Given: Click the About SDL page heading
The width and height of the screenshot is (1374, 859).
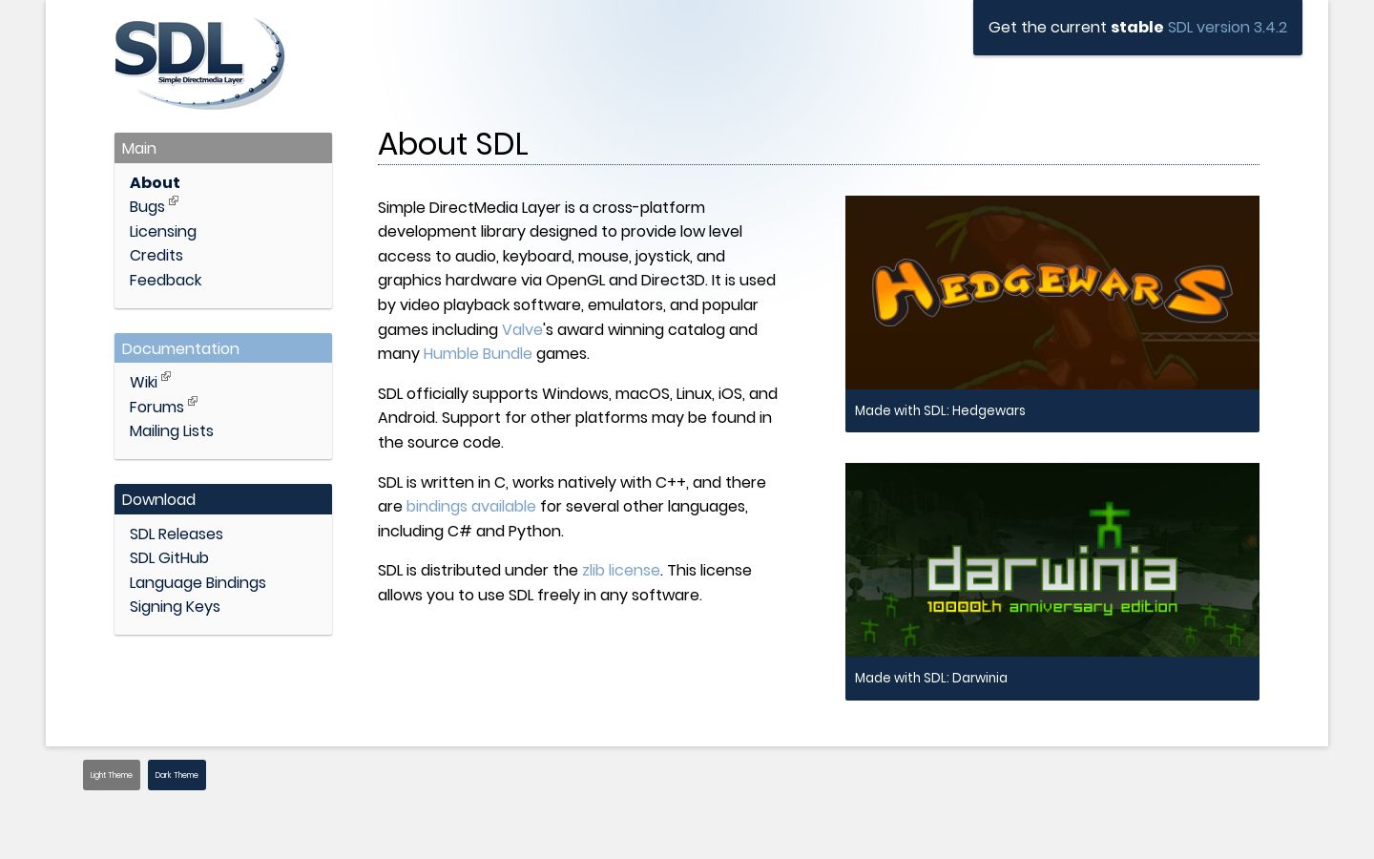Looking at the screenshot, I should pos(452,144).
